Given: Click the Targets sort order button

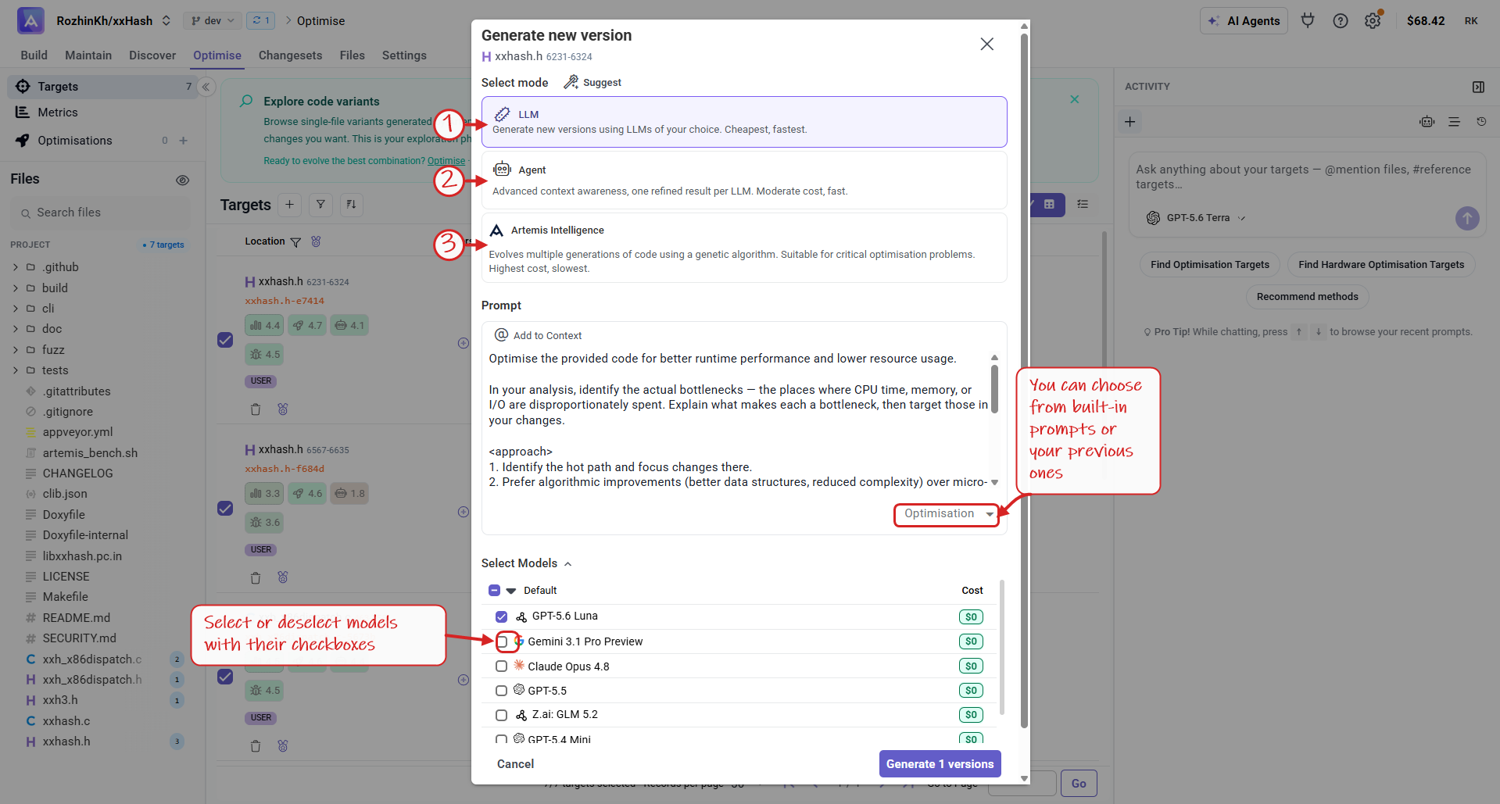Looking at the screenshot, I should coord(352,205).
